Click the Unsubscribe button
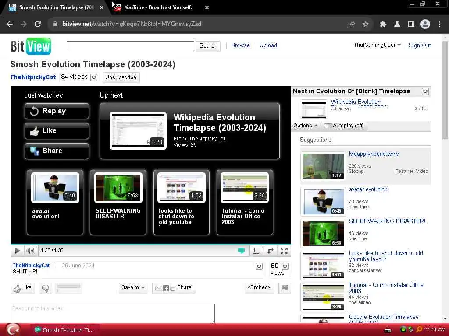 pyautogui.click(x=121, y=77)
